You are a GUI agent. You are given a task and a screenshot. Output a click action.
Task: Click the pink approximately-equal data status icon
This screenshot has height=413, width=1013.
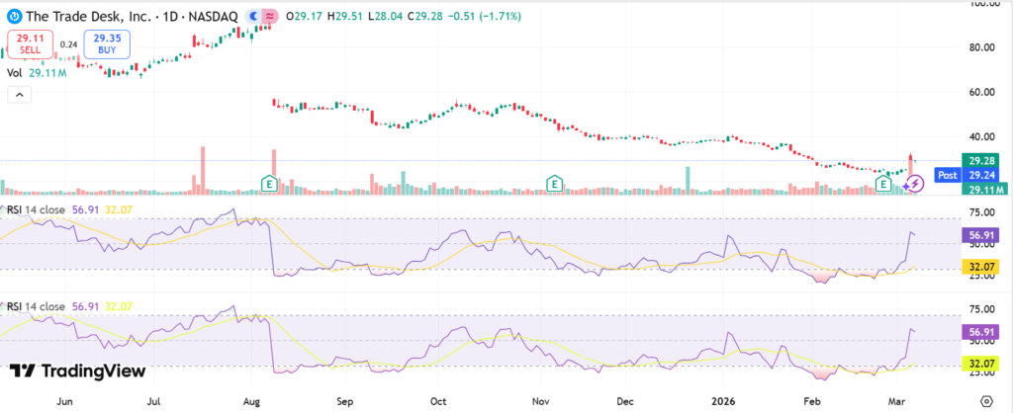click(x=269, y=17)
